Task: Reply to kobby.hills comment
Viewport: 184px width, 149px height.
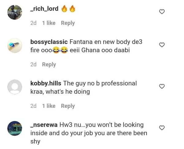Action: (x=68, y=106)
